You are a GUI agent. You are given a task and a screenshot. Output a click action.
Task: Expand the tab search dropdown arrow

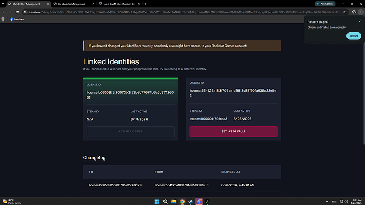coord(3,4)
